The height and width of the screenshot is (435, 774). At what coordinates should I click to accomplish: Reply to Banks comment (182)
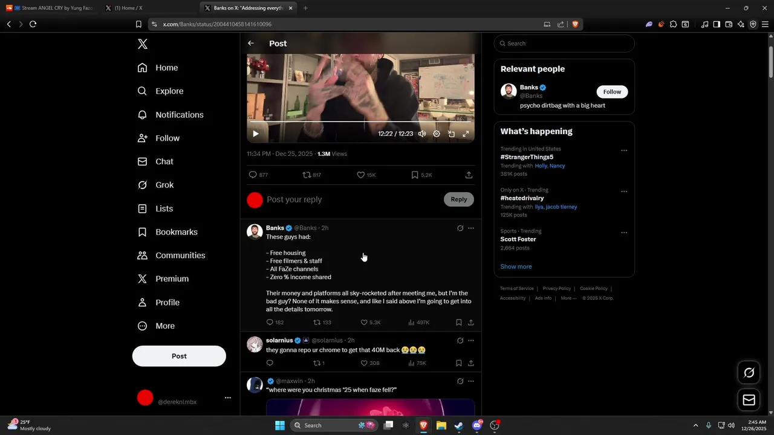[275, 323]
